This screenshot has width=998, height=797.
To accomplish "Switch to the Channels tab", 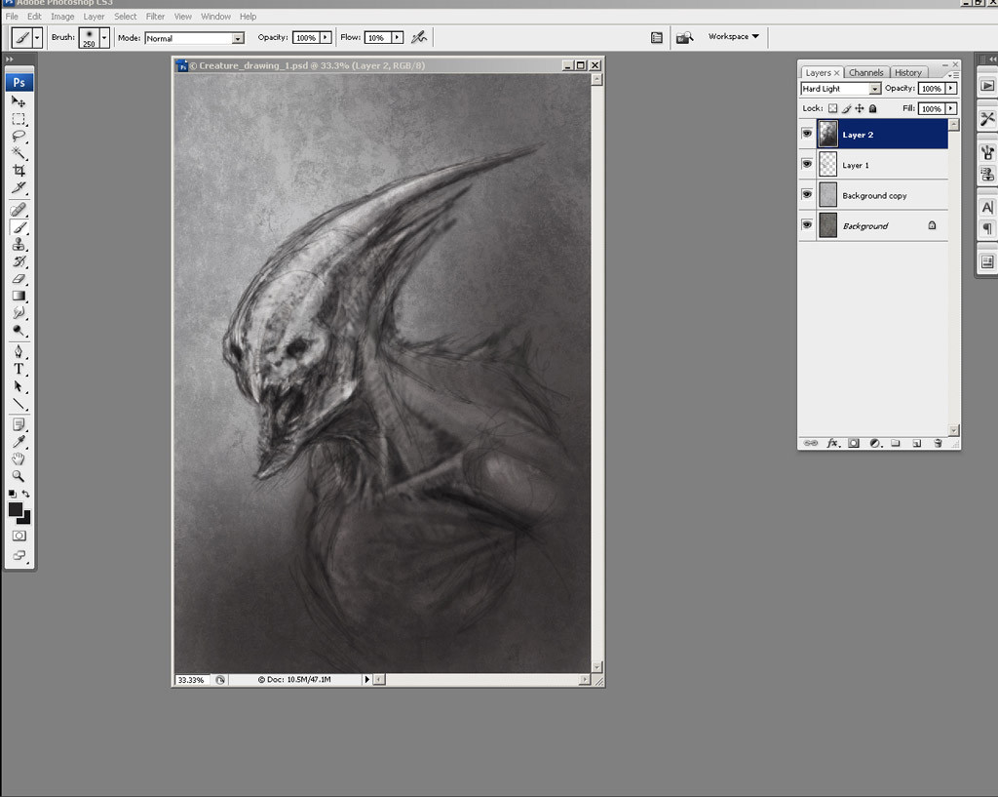I will pos(865,72).
